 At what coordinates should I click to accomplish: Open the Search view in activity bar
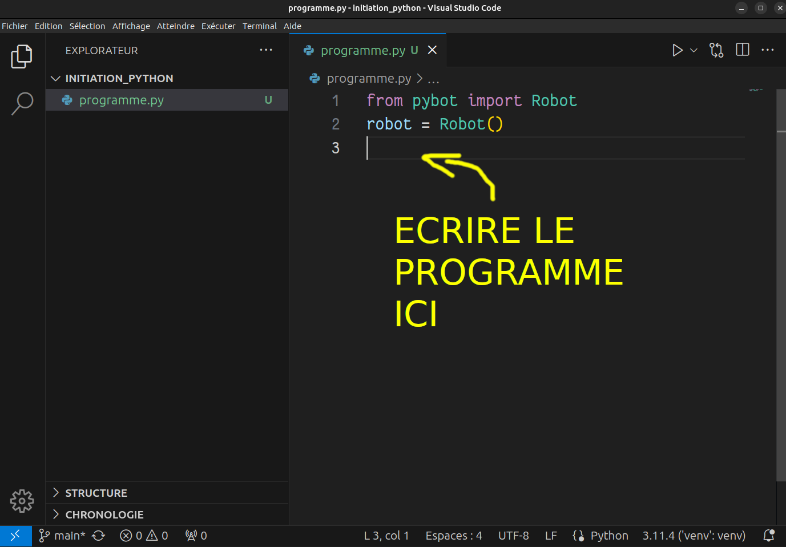tap(22, 103)
